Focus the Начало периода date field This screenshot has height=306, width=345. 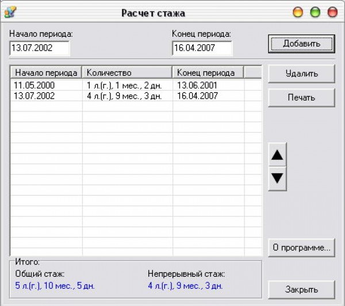point(40,48)
